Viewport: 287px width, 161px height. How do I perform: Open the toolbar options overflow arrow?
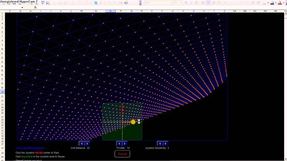point(140,4)
